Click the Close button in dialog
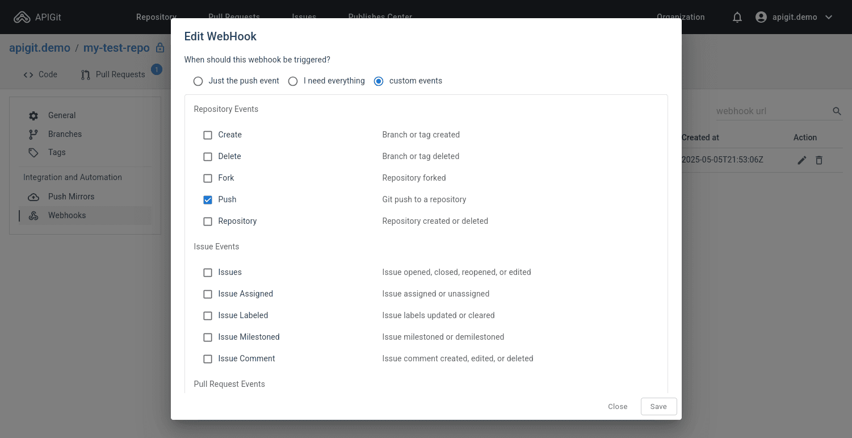This screenshot has height=438, width=852. (618, 407)
